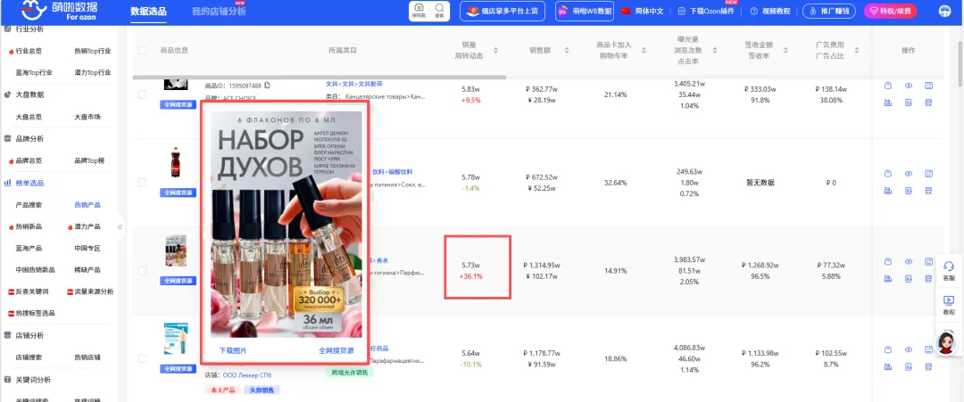964x402 pixels.
Task: Switch to 我的店铺分析 tab
Action: pyautogui.click(x=219, y=12)
